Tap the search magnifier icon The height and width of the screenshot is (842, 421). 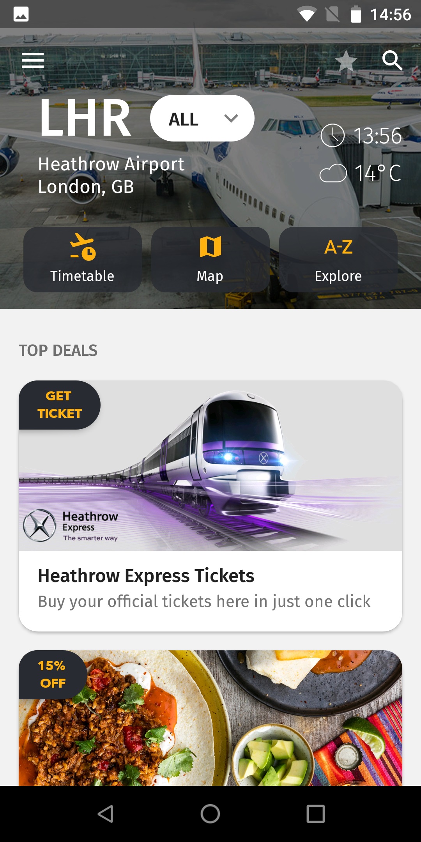pos(392,60)
